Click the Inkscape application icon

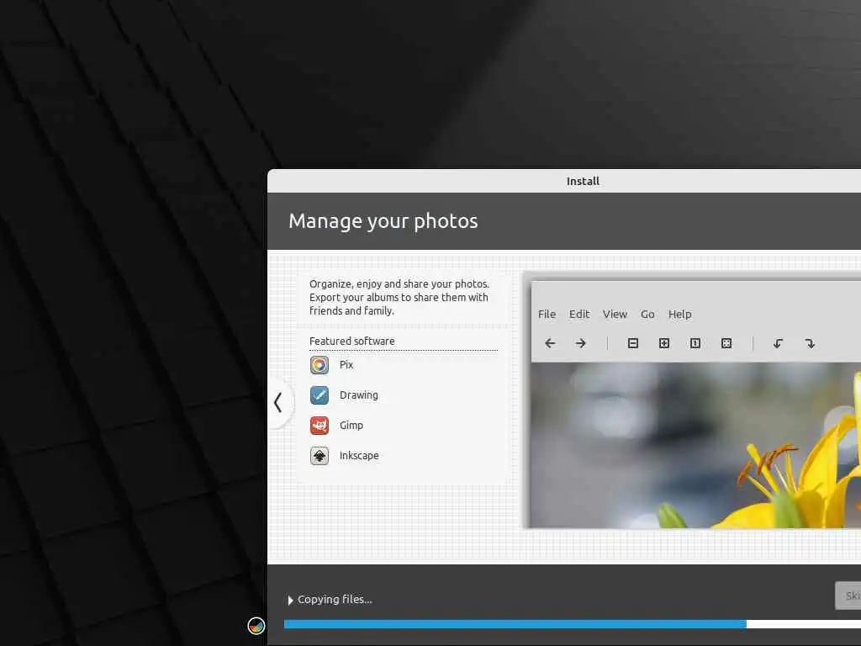(x=319, y=456)
